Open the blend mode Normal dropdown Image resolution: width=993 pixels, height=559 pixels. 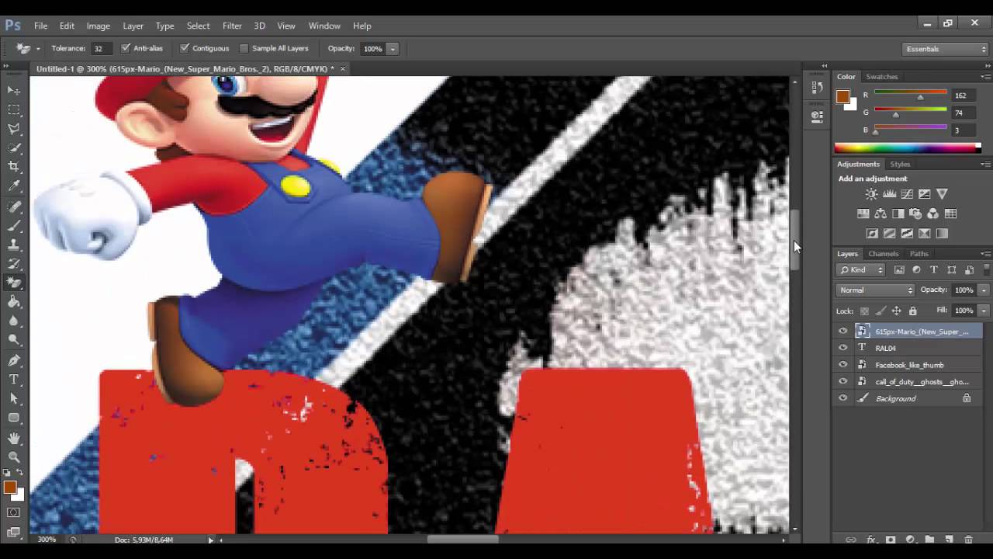(876, 290)
